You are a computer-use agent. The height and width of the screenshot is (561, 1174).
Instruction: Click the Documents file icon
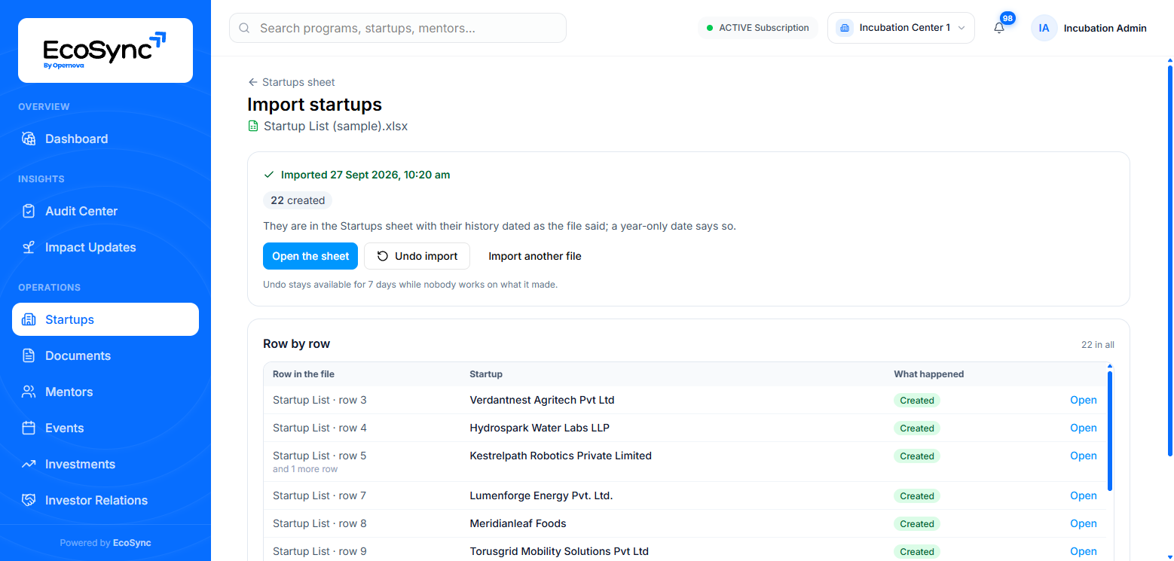pyautogui.click(x=29, y=355)
